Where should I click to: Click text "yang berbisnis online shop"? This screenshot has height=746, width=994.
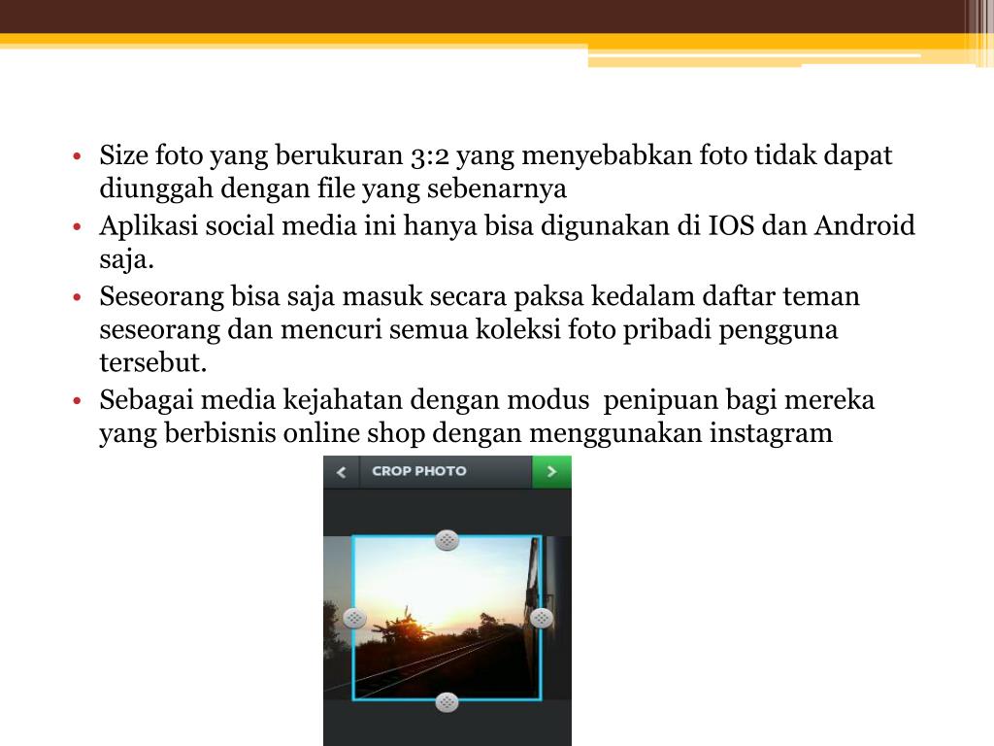262,434
